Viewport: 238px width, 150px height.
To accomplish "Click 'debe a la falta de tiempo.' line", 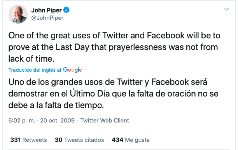I will pos(56,105).
